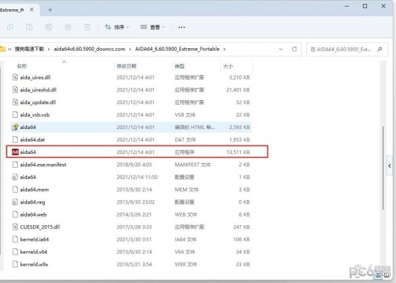Image resolution: width=396 pixels, height=283 pixels.
Task: Close the Extreme_P tab
Action: [32, 10]
